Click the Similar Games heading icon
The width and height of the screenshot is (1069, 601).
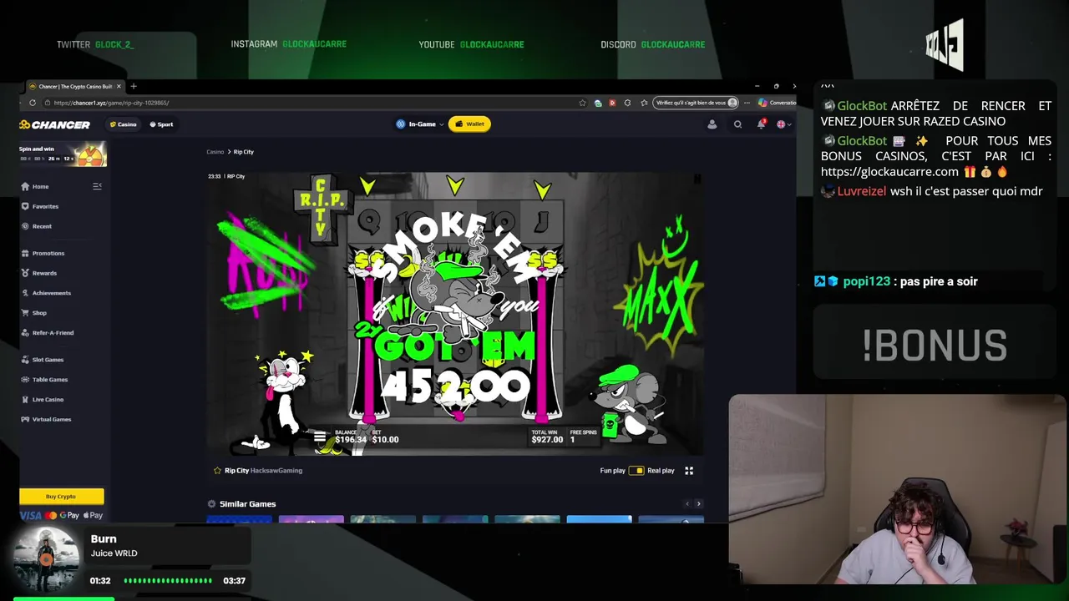[211, 504]
